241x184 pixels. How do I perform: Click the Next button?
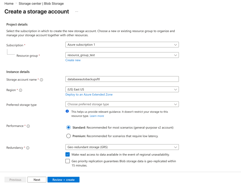tap(37, 180)
